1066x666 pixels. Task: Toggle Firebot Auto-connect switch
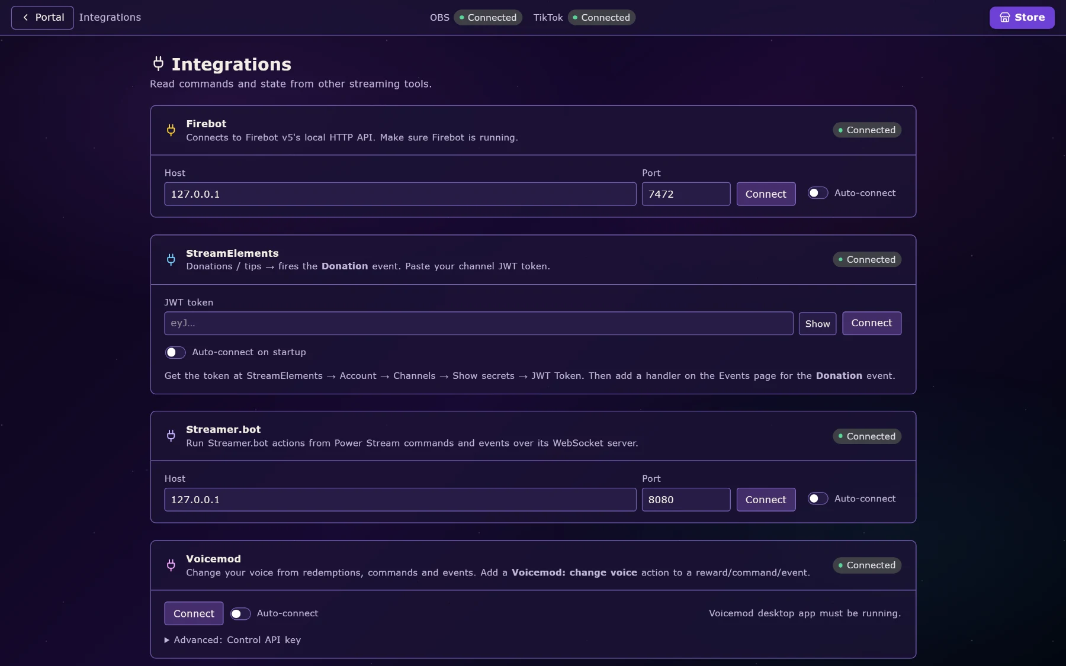point(818,193)
